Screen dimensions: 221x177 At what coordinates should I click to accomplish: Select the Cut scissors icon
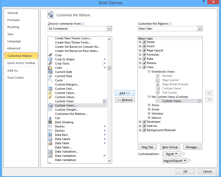pos(50,118)
